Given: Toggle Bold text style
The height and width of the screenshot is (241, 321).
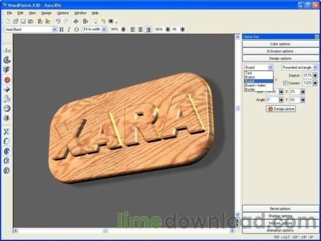Looking at the screenshot, I should click(62, 30).
